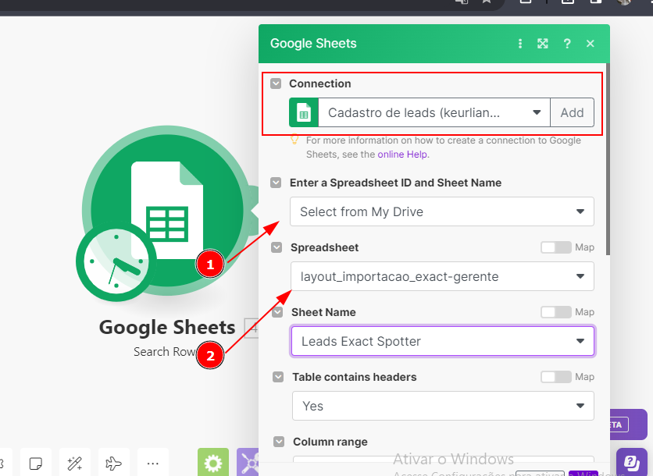This screenshot has height=476, width=653.
Task: Click the panel's vertical scrollbar
Action: click(608, 159)
